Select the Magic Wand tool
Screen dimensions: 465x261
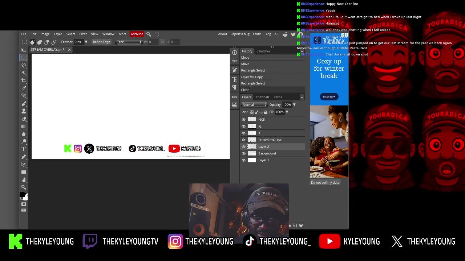tap(24, 73)
